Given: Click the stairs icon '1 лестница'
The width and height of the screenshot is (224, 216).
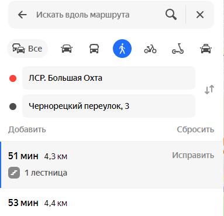Looking at the screenshot, I should click(x=14, y=173).
